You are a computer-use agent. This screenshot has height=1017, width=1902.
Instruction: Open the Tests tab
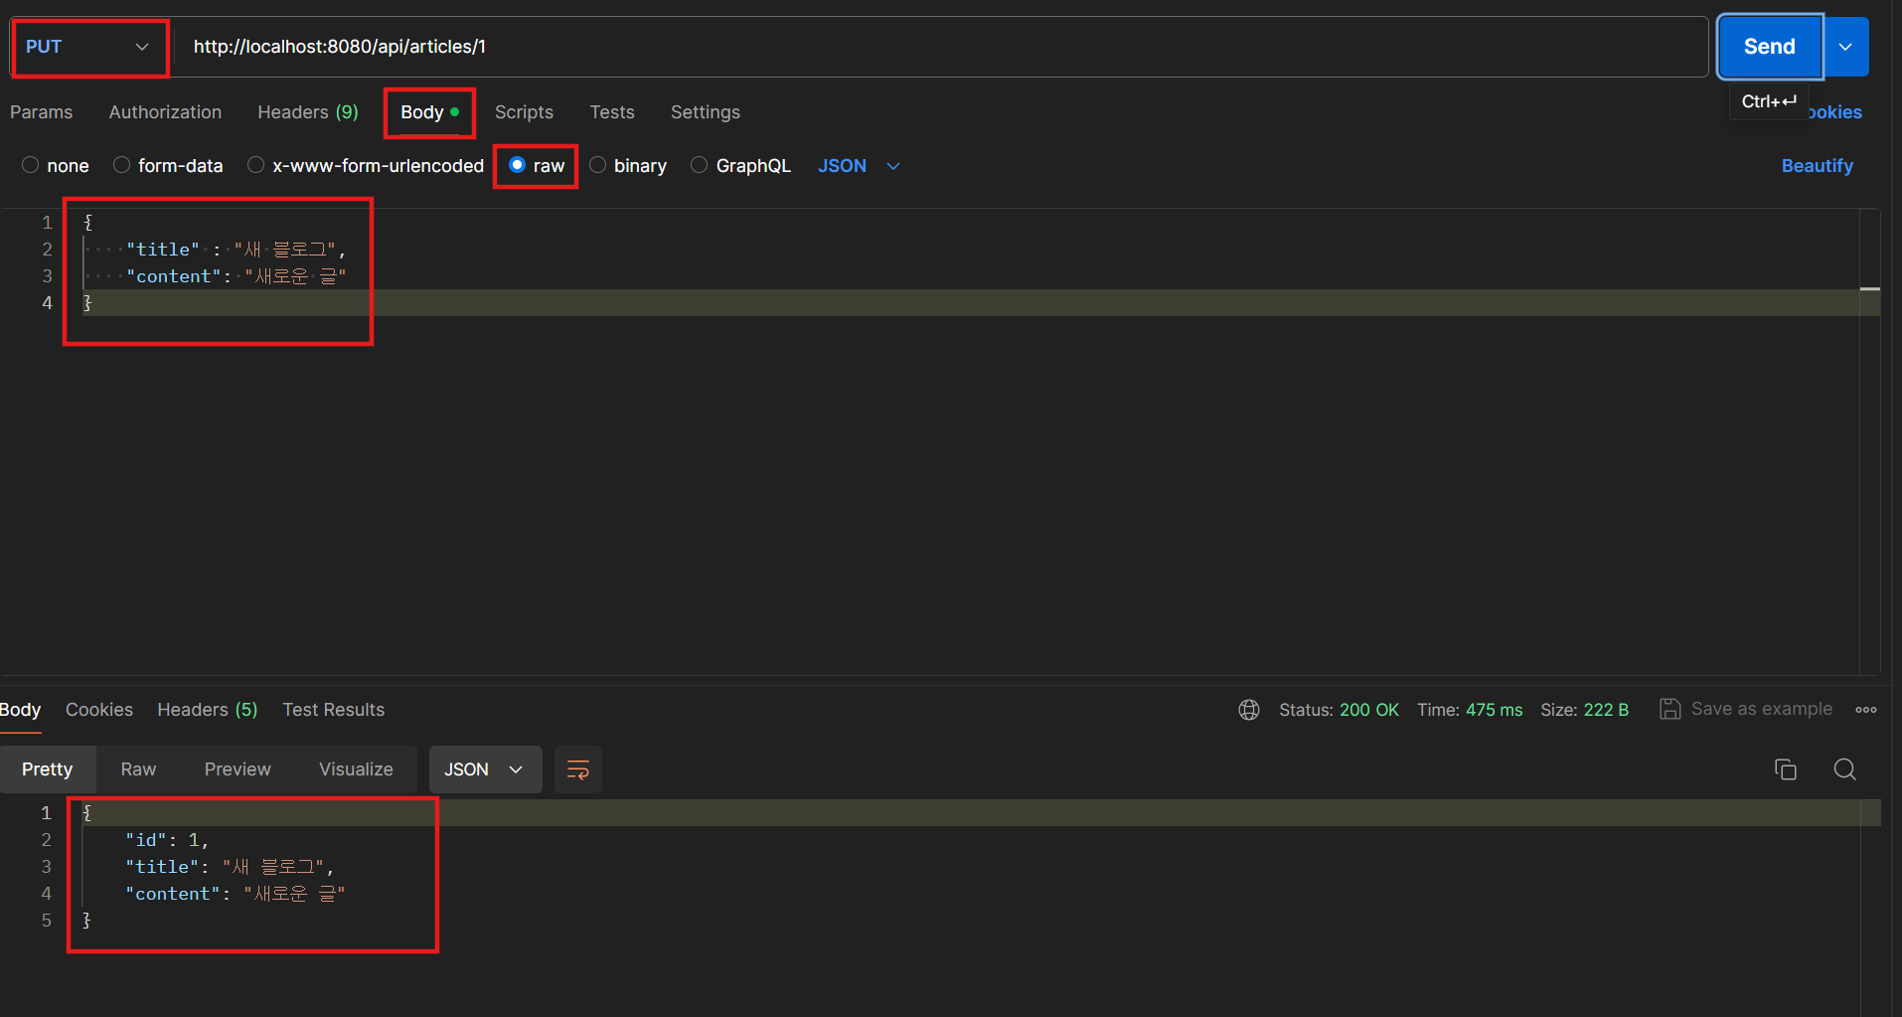612,112
